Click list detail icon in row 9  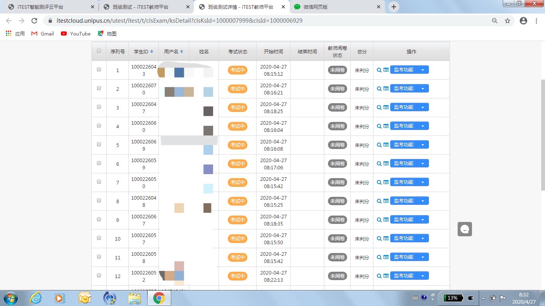click(386, 220)
